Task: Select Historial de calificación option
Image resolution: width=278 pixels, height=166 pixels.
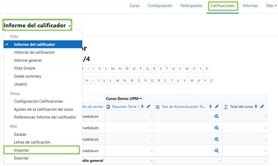Action: [34, 52]
